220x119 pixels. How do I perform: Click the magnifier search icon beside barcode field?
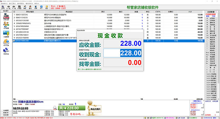click(x=55, y=108)
